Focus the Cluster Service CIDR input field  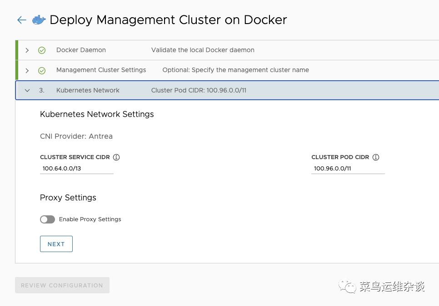[x=76, y=169]
